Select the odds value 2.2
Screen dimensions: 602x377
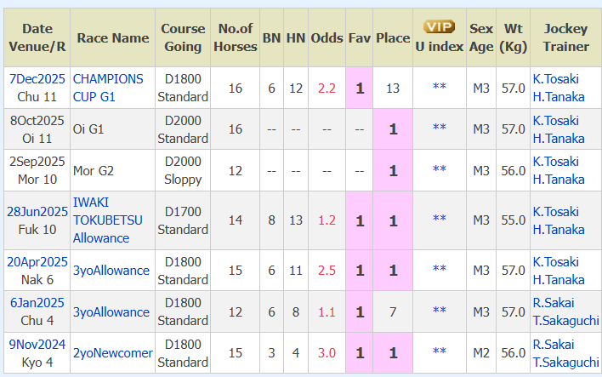click(327, 88)
